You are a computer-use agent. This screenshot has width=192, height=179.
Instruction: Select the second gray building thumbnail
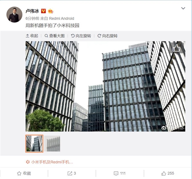click(52, 144)
